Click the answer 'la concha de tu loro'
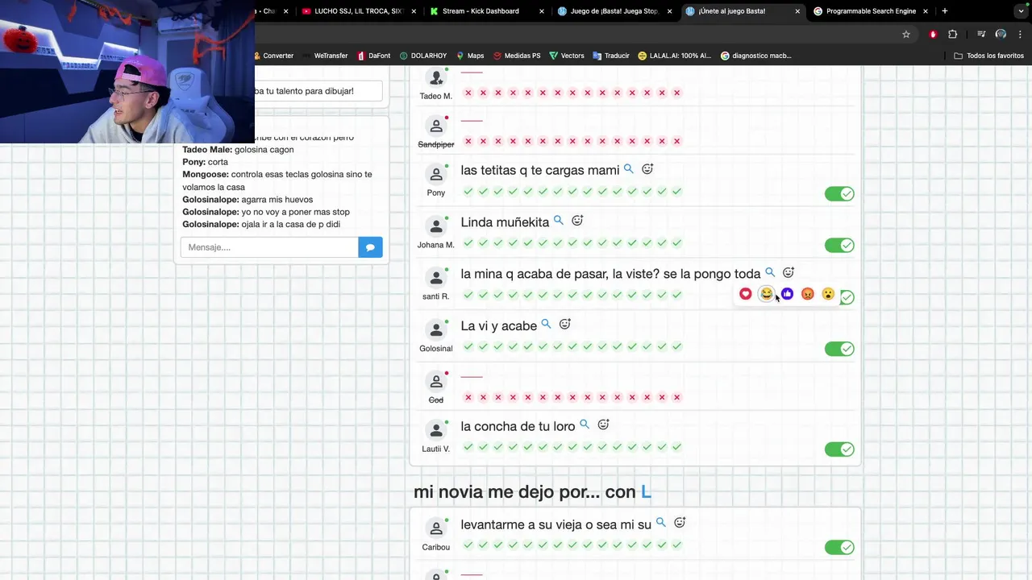 518,426
